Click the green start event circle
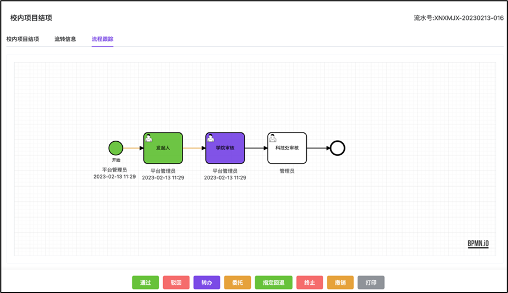 point(116,148)
